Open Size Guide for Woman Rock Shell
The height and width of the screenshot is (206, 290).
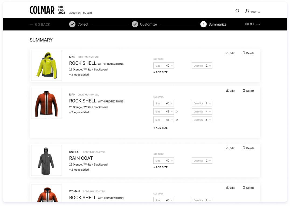158,194
